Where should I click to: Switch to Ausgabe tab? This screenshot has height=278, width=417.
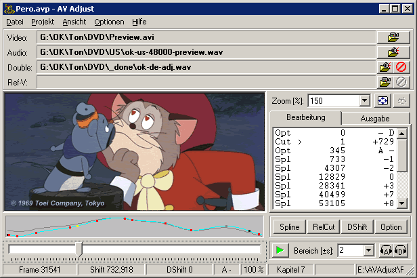point(375,119)
